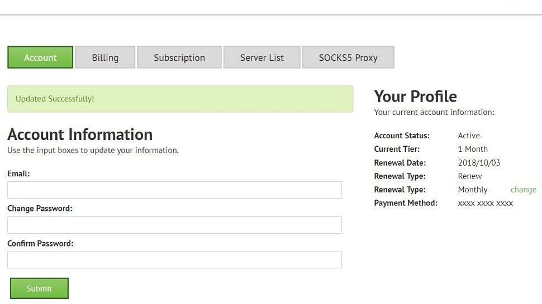Select the SOCKS5 Proxy tab
This screenshot has height=304, width=542.
(348, 57)
